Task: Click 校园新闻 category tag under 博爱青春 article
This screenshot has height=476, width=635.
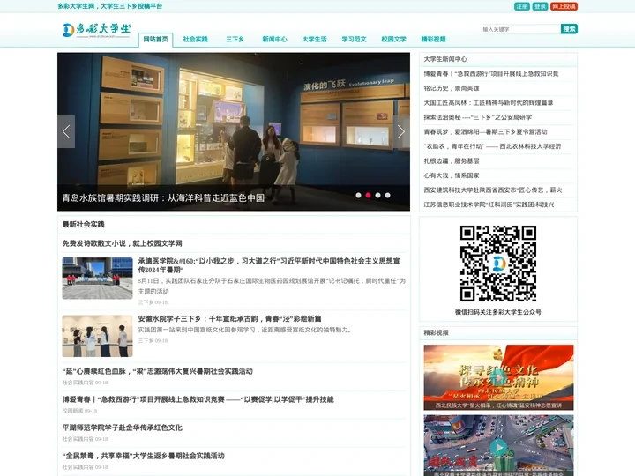Action: click(73, 411)
